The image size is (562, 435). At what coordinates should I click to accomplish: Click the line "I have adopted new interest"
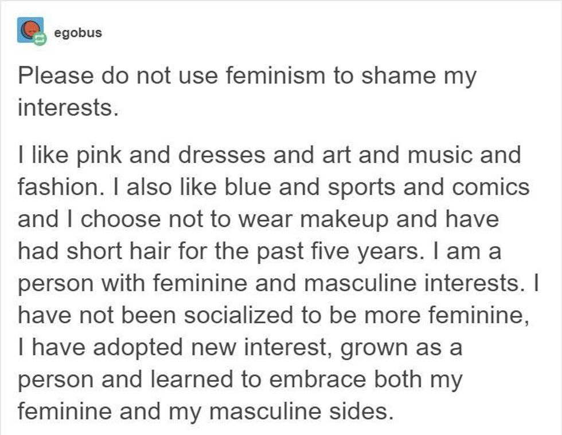(x=240, y=347)
